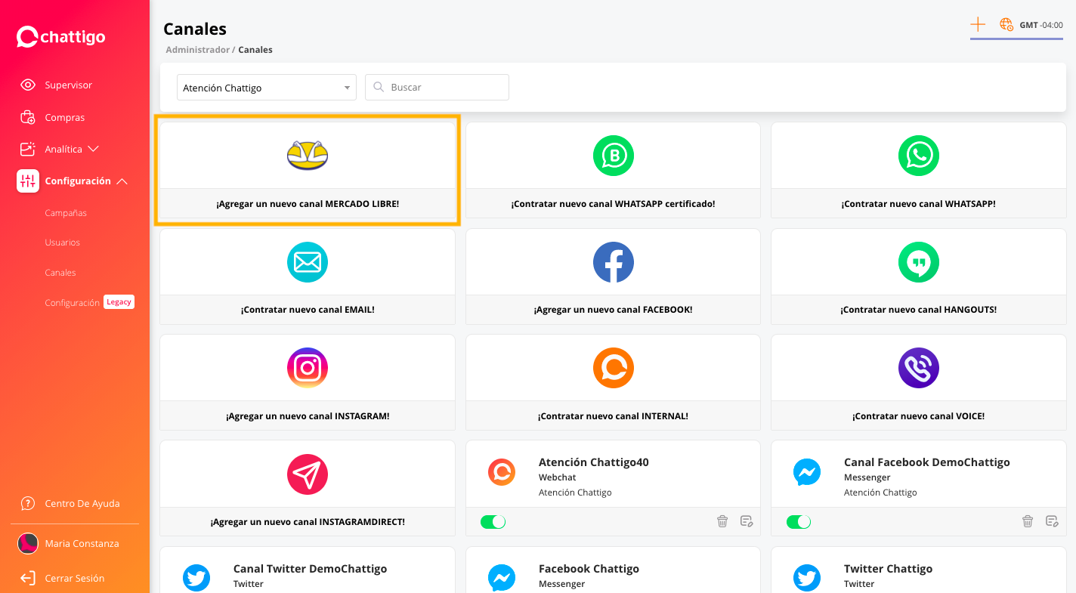Viewport: 1076px width, 593px height.
Task: Click the Instagram channel icon
Action: [x=308, y=368]
